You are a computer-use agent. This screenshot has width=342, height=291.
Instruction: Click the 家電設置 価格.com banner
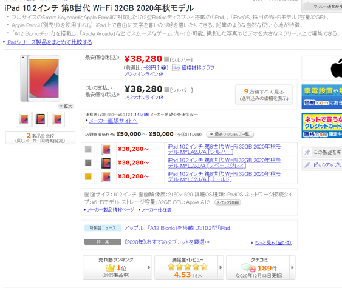pos(322,97)
